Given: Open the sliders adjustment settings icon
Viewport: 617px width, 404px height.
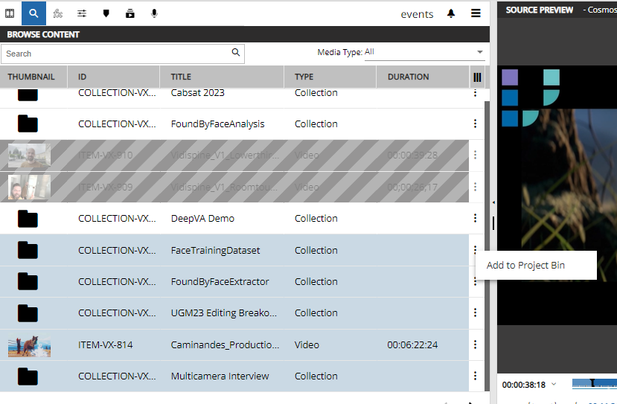Looking at the screenshot, I should pyautogui.click(x=82, y=13).
